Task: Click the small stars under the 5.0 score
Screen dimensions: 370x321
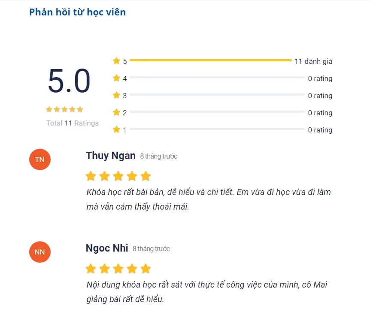Action: 64,109
